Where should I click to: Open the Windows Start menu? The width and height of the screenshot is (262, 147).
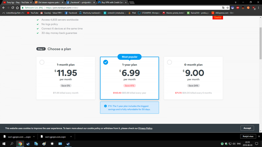(4, 144)
